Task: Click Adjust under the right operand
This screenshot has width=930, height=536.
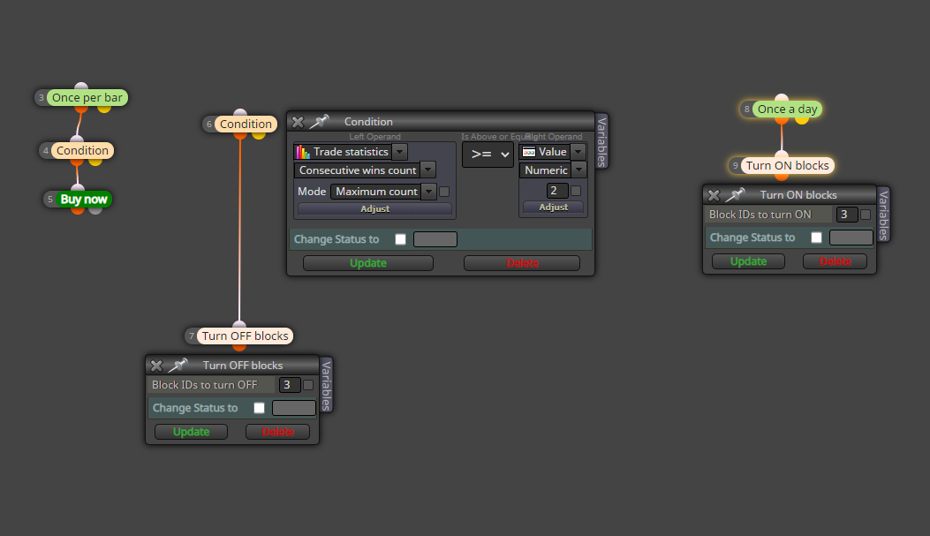Action: click(554, 207)
